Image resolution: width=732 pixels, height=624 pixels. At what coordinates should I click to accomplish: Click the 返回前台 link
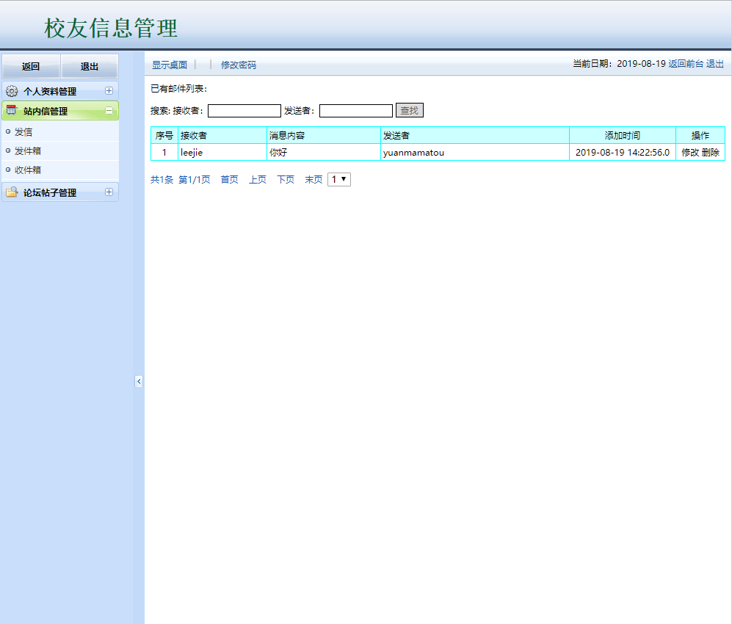coord(685,64)
